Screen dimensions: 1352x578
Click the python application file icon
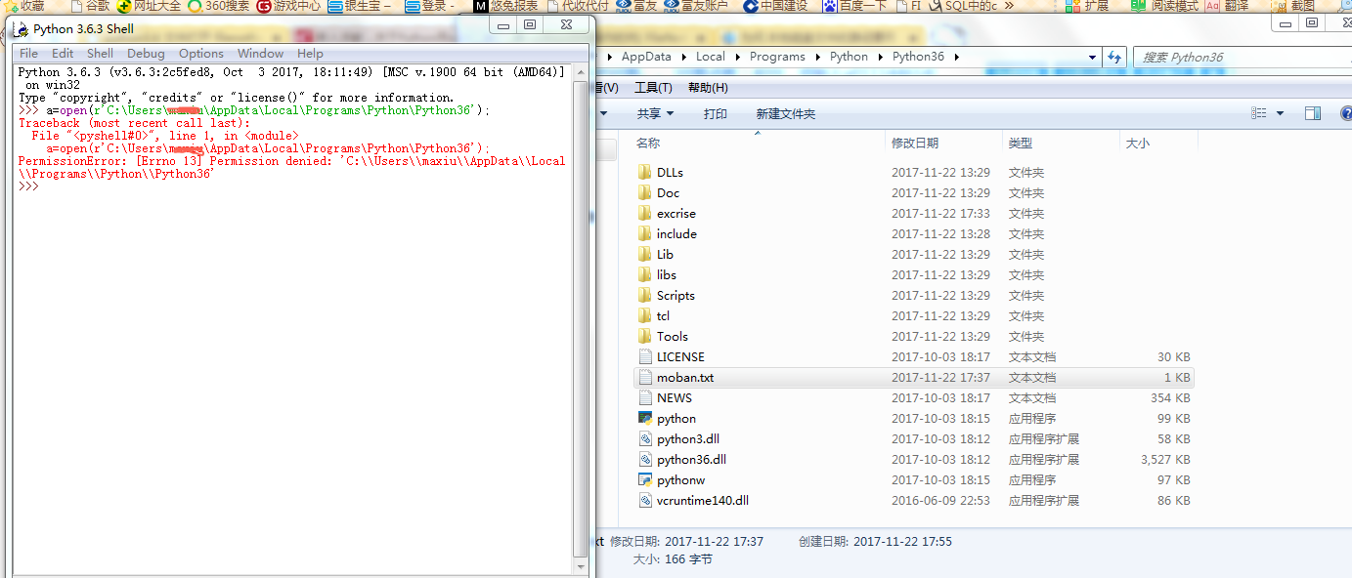(x=645, y=418)
